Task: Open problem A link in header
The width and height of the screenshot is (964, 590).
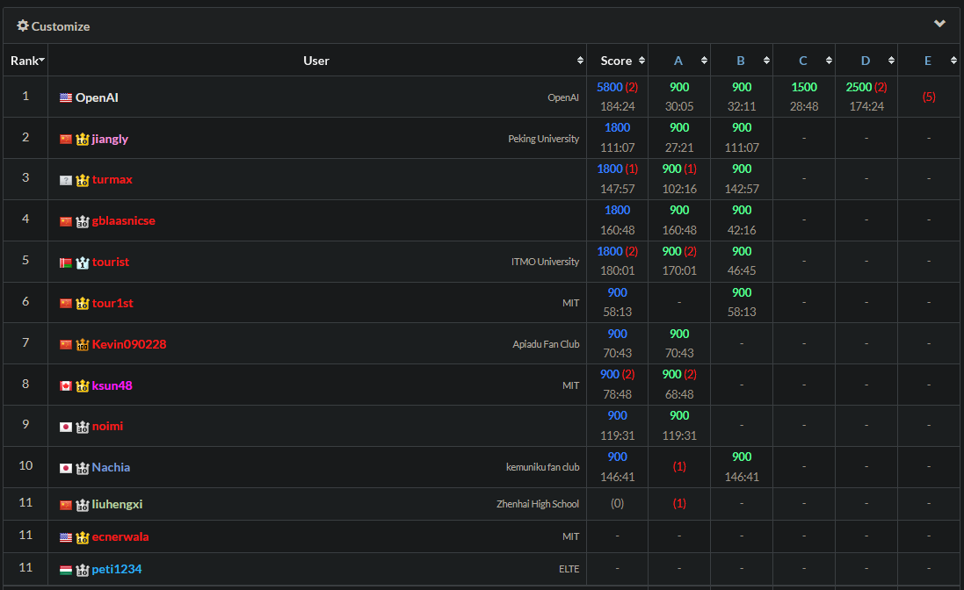Action: (x=678, y=61)
